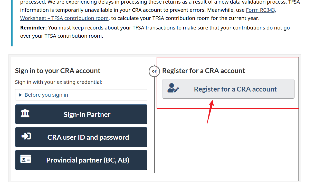Click the disclosure triangle beside "Before you sign in"
Screen dimensions: 315x182
pyautogui.click(x=21, y=95)
